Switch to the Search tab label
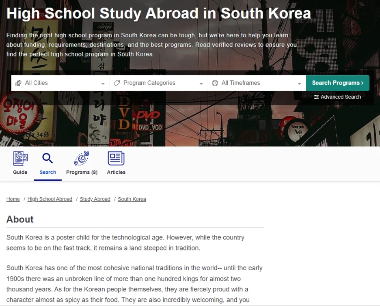Image resolution: width=380 pixels, height=306 pixels. (x=48, y=172)
